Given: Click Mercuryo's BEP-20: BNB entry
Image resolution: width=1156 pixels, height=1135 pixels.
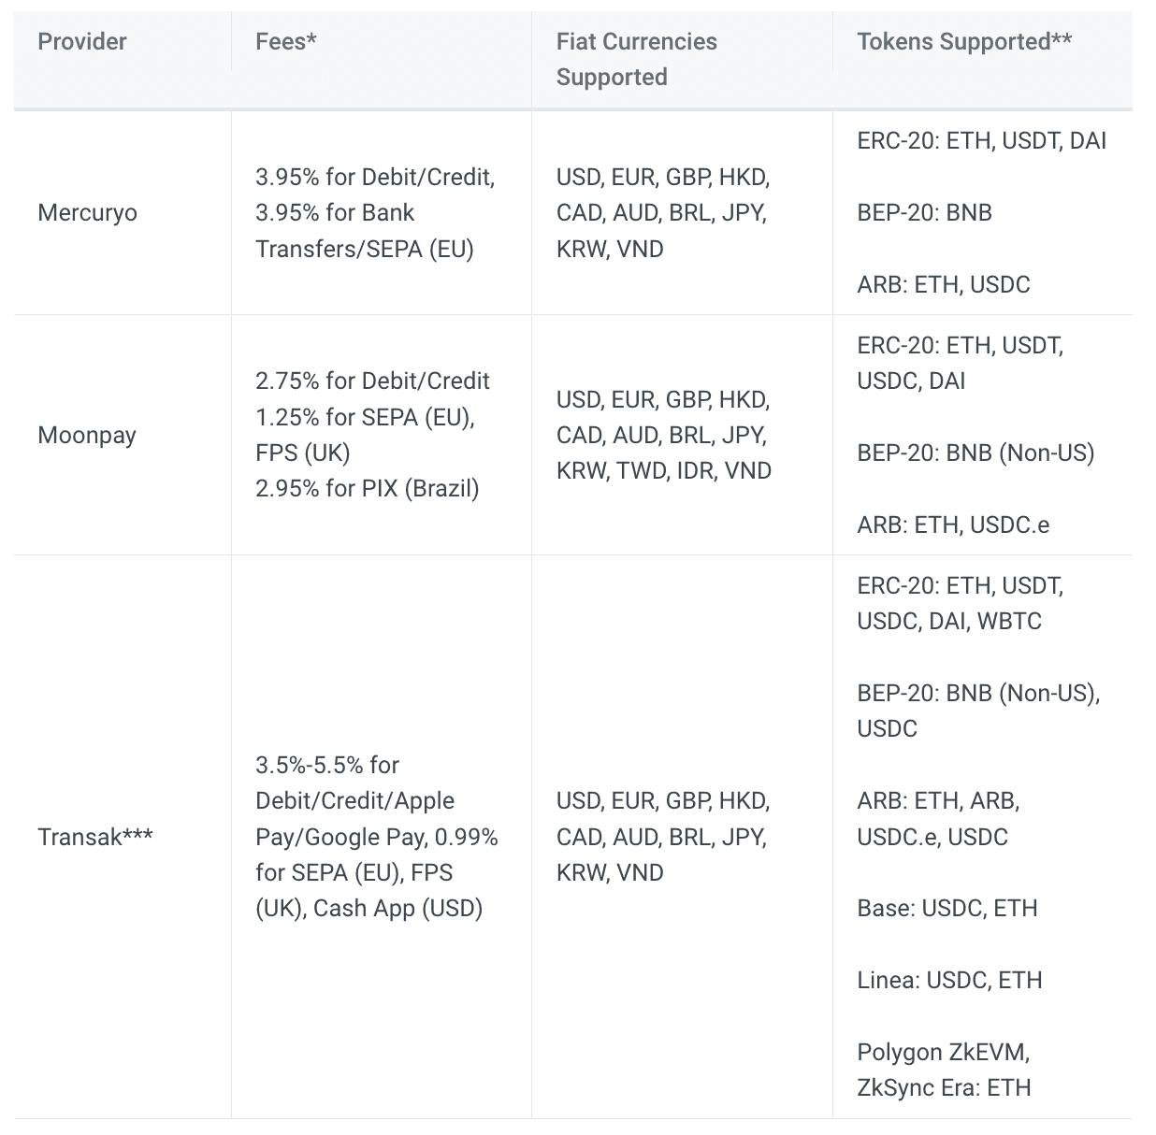Looking at the screenshot, I should 924,213.
